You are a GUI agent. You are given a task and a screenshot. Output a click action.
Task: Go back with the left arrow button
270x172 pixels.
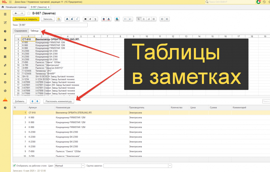coord(16,13)
